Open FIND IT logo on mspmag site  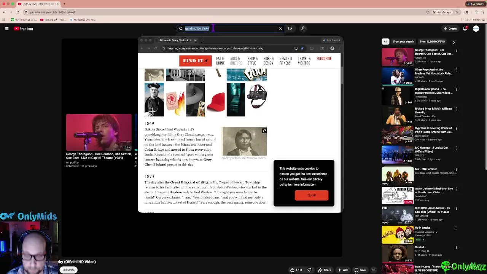(195, 61)
